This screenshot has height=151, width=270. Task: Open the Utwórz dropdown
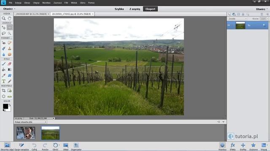click(262, 9)
